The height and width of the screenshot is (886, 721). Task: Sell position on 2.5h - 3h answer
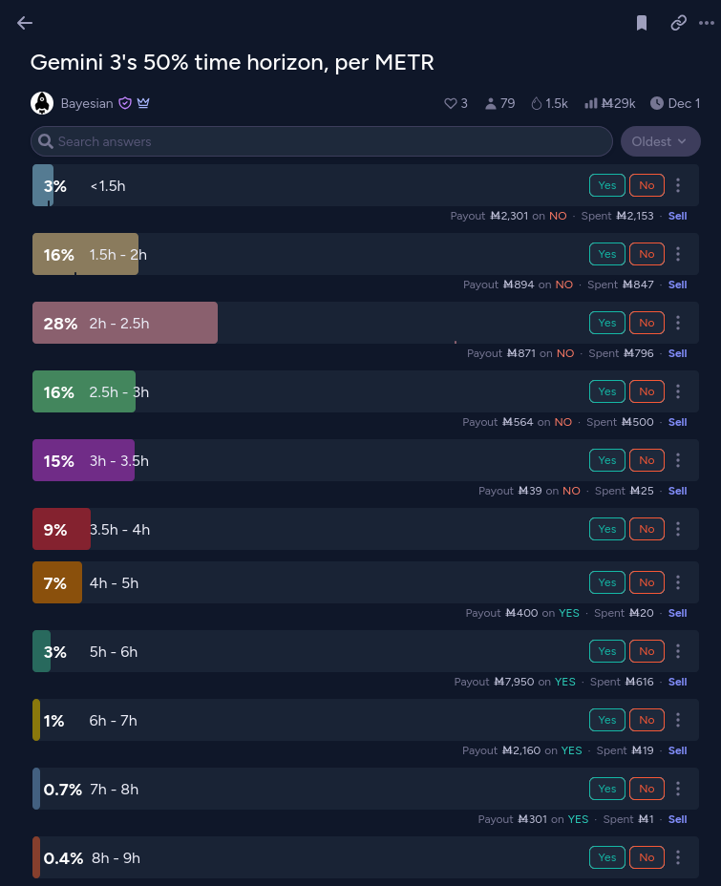(x=677, y=422)
